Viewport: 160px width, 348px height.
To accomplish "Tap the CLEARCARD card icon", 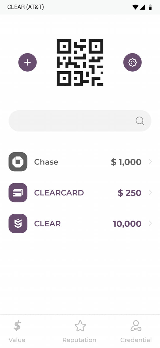I will click(x=18, y=193).
